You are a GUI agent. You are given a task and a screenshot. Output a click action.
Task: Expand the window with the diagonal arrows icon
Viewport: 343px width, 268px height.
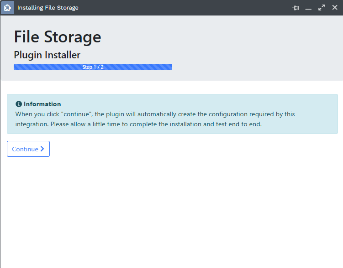point(322,8)
